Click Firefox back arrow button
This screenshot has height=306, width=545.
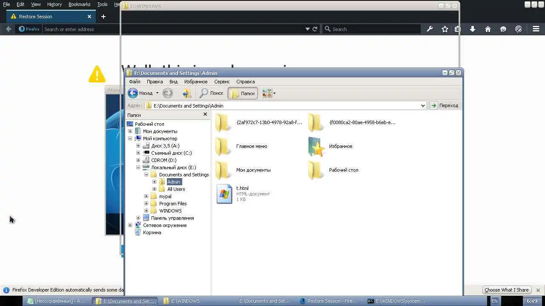[8, 29]
